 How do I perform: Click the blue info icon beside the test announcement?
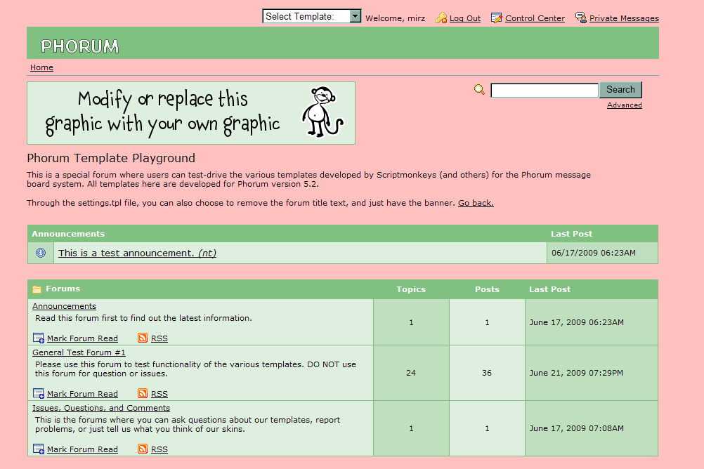41,253
